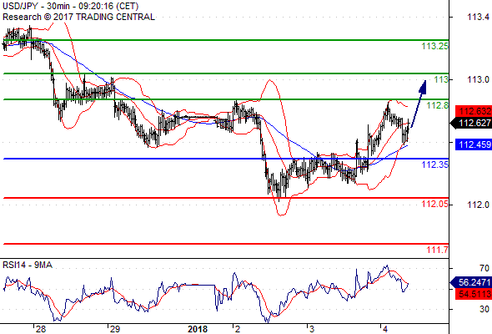Click the 112.0 price axis label
Viewport: 492px width, 334px height.
[x=478, y=205]
